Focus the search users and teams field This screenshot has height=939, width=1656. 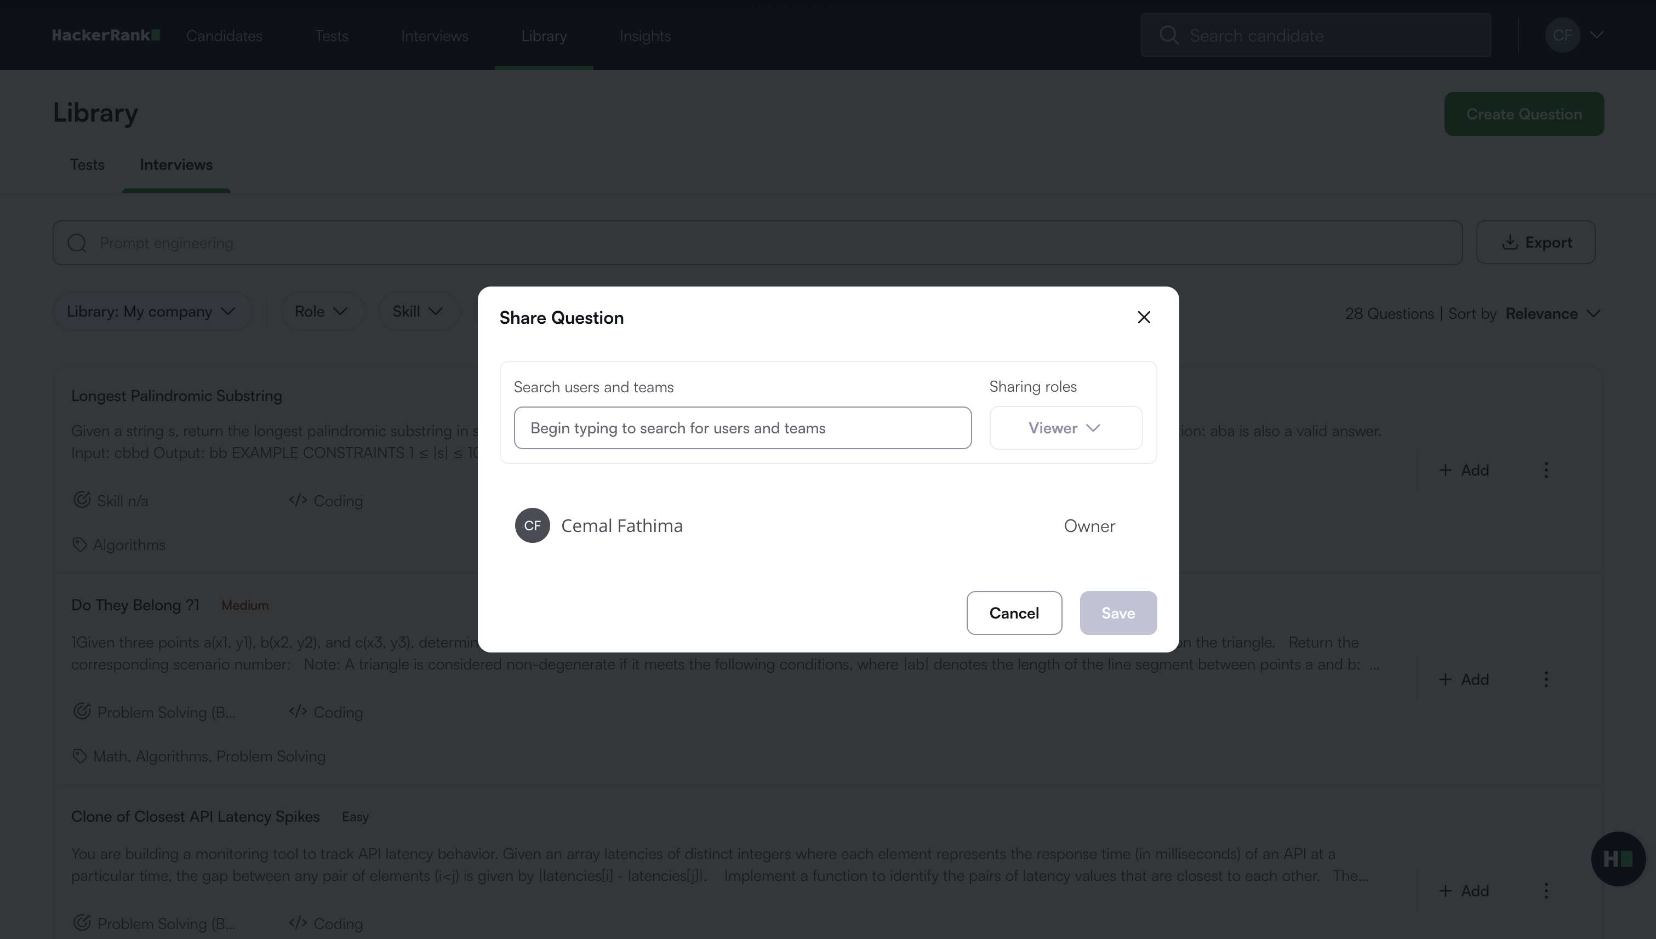click(x=742, y=428)
